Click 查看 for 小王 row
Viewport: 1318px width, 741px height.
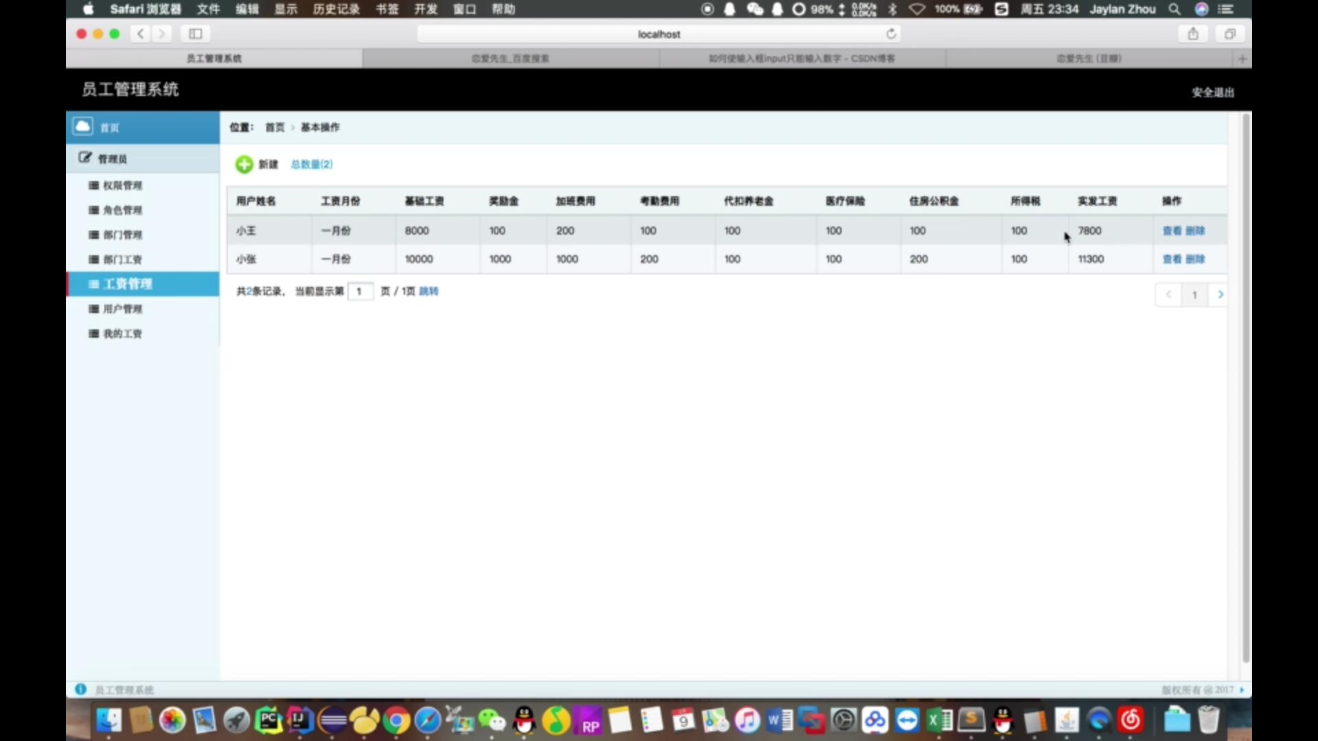point(1172,231)
